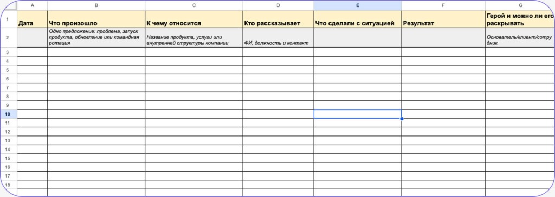555x197 pixels.
Task: Click the 'Дата' header cell
Action: coord(32,19)
